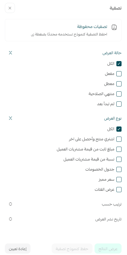Check the سعر مميز option

119,180
